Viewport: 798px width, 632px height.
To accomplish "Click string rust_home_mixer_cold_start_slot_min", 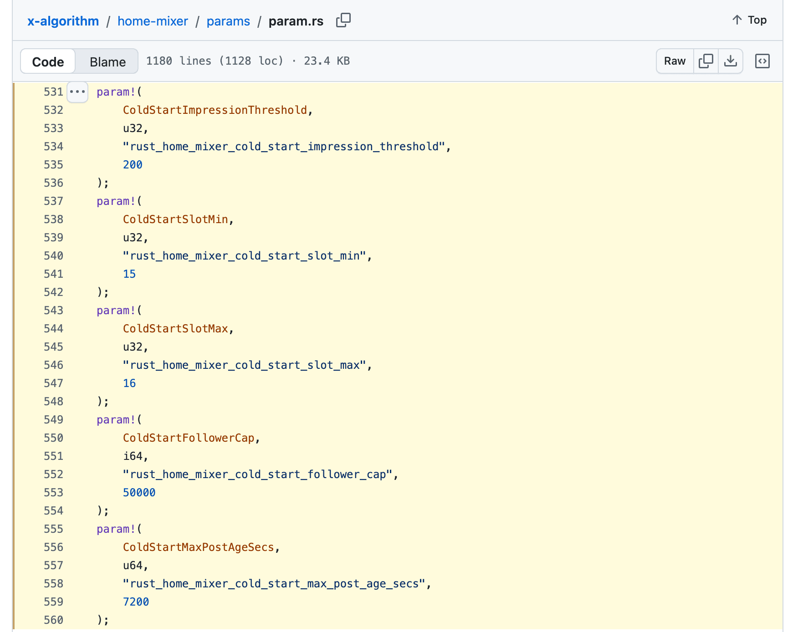I will (x=245, y=256).
